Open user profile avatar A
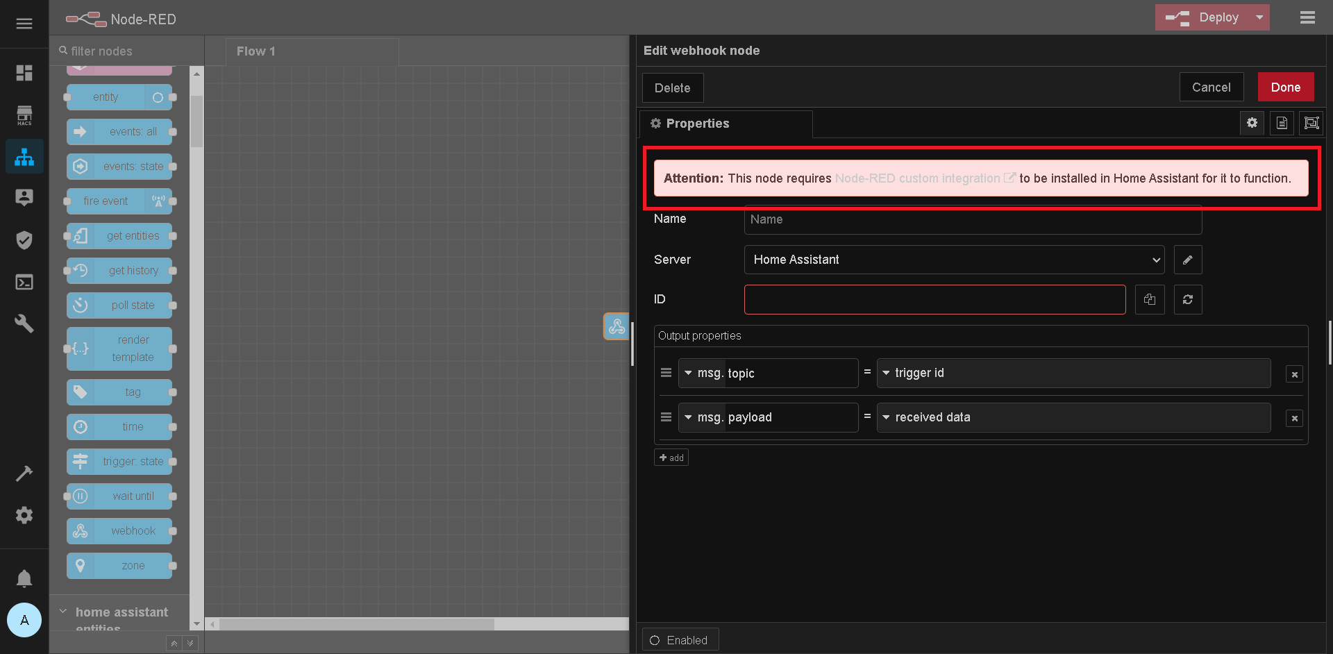Screen dimensions: 1333x654 pyautogui.click(x=24, y=620)
